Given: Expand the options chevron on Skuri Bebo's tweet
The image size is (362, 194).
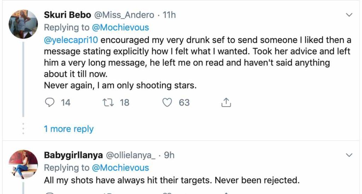Looking at the screenshot, I should [349, 15].
